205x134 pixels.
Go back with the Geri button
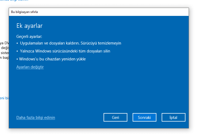pyautogui.click(x=115, y=117)
